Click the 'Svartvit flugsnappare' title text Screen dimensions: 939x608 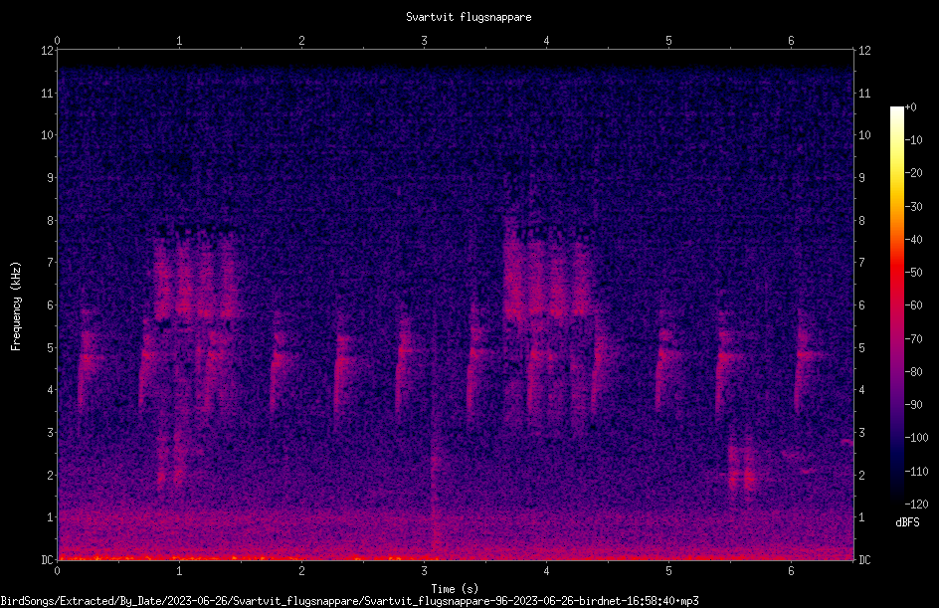click(x=469, y=17)
